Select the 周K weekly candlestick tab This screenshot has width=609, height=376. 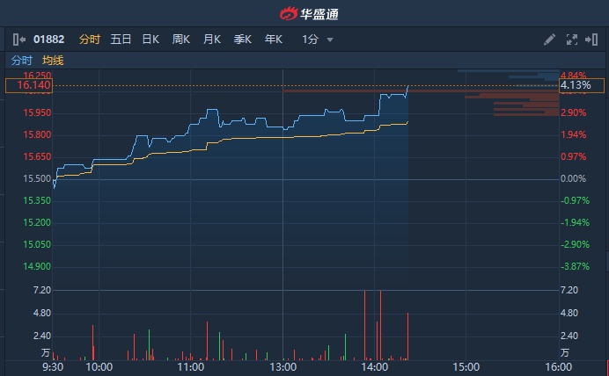click(181, 40)
